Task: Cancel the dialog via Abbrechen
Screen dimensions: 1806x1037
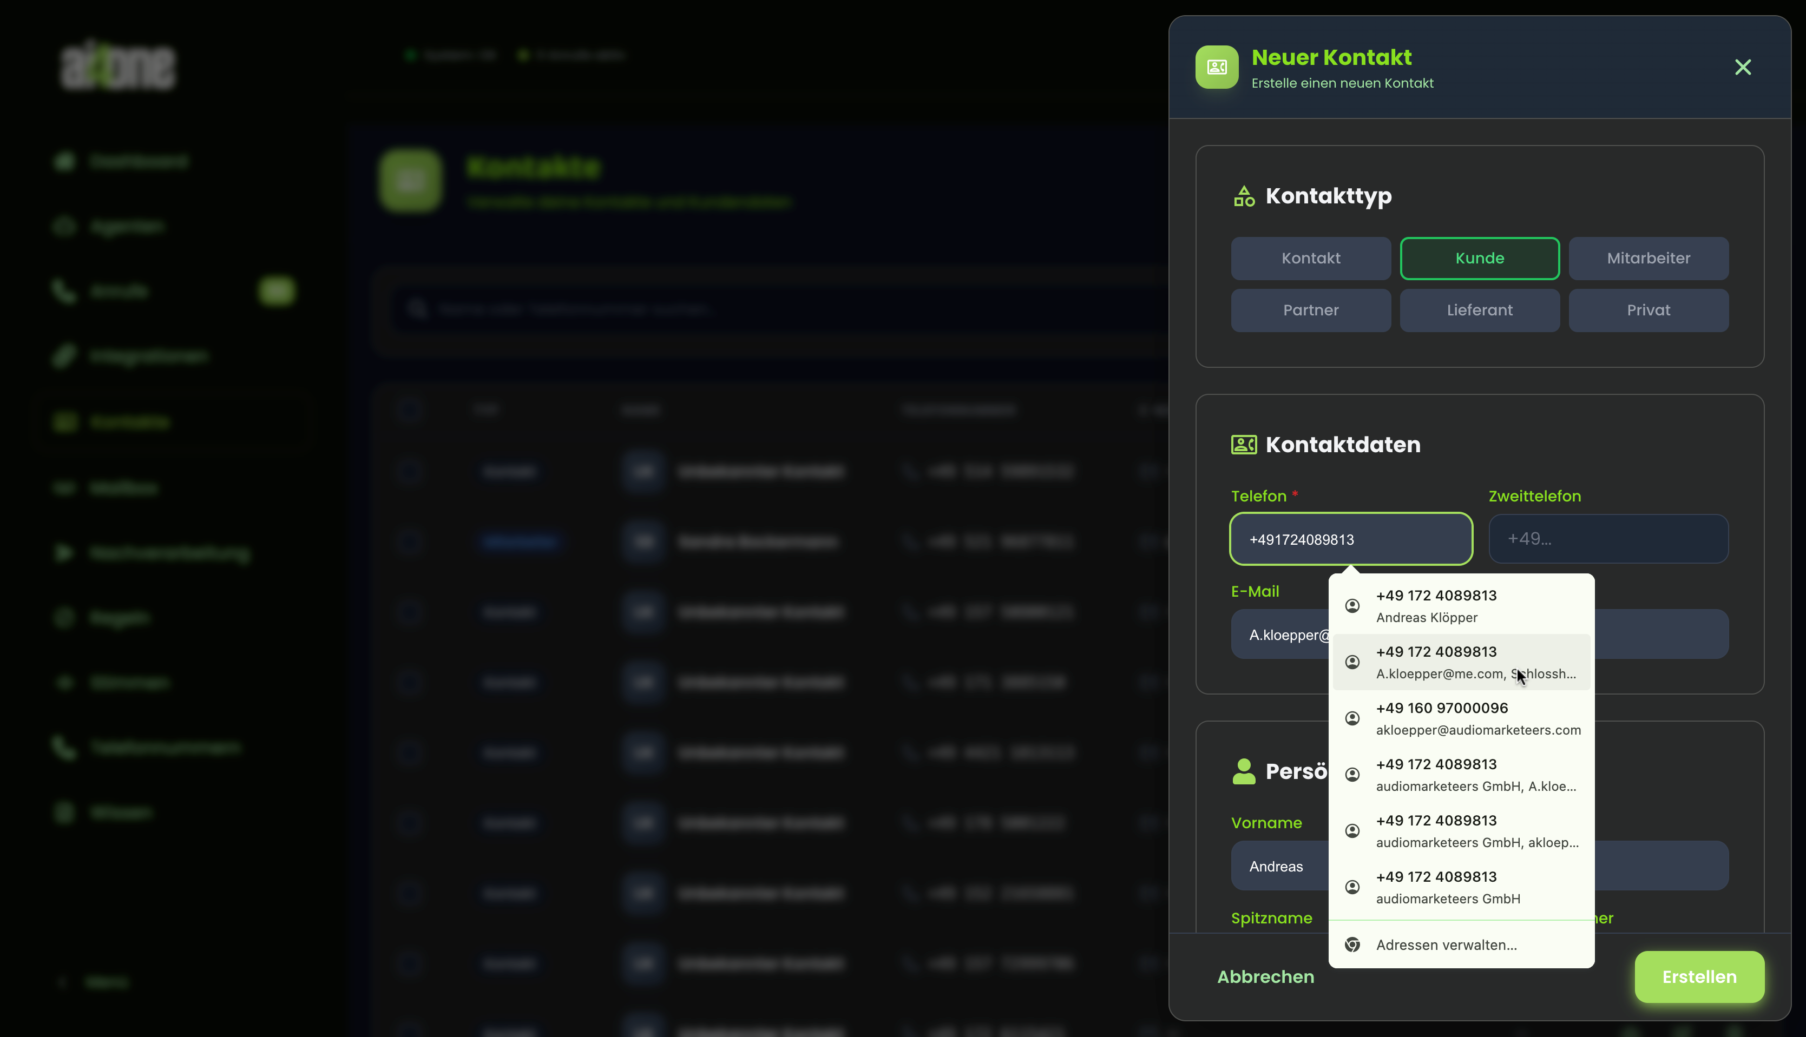Action: pos(1265,976)
